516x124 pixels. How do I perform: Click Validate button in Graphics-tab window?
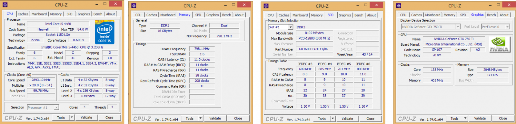pyautogui.click(x=480, y=118)
